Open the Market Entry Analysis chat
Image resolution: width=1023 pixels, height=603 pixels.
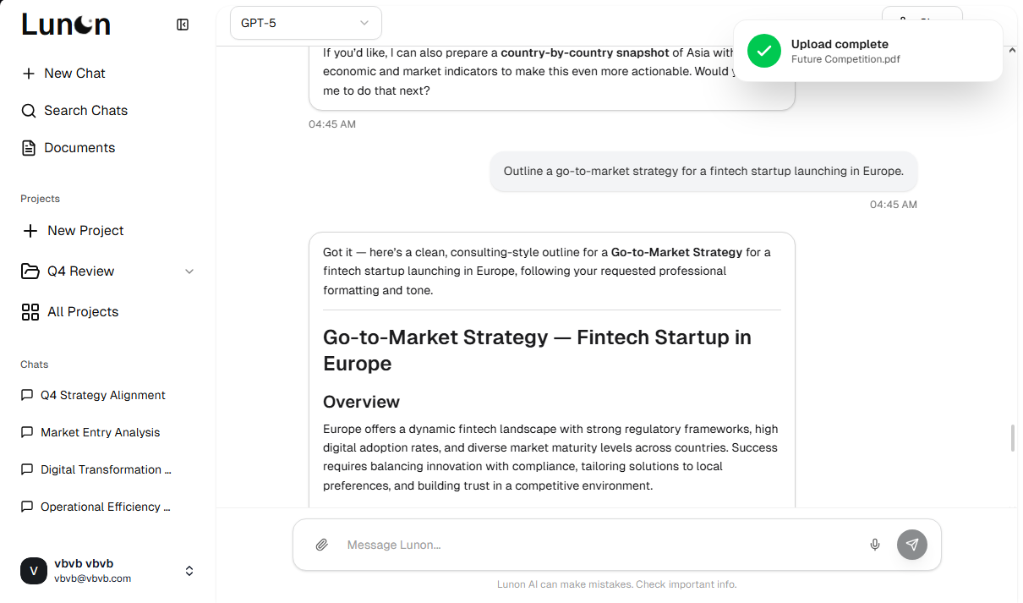coord(100,432)
